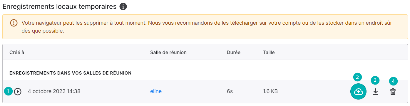
Task: Click the teal badge numbered 4
Action: pos(393,81)
